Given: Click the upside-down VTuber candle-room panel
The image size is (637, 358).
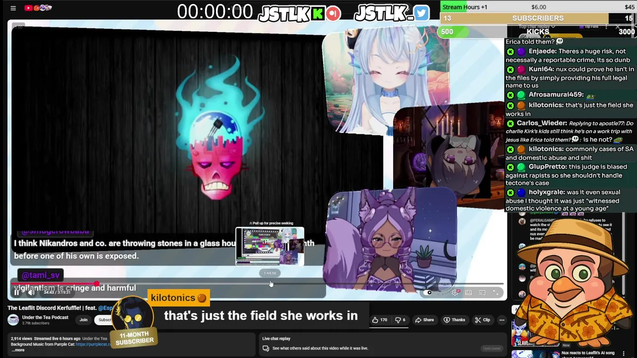Looking at the screenshot, I should pos(448,155).
